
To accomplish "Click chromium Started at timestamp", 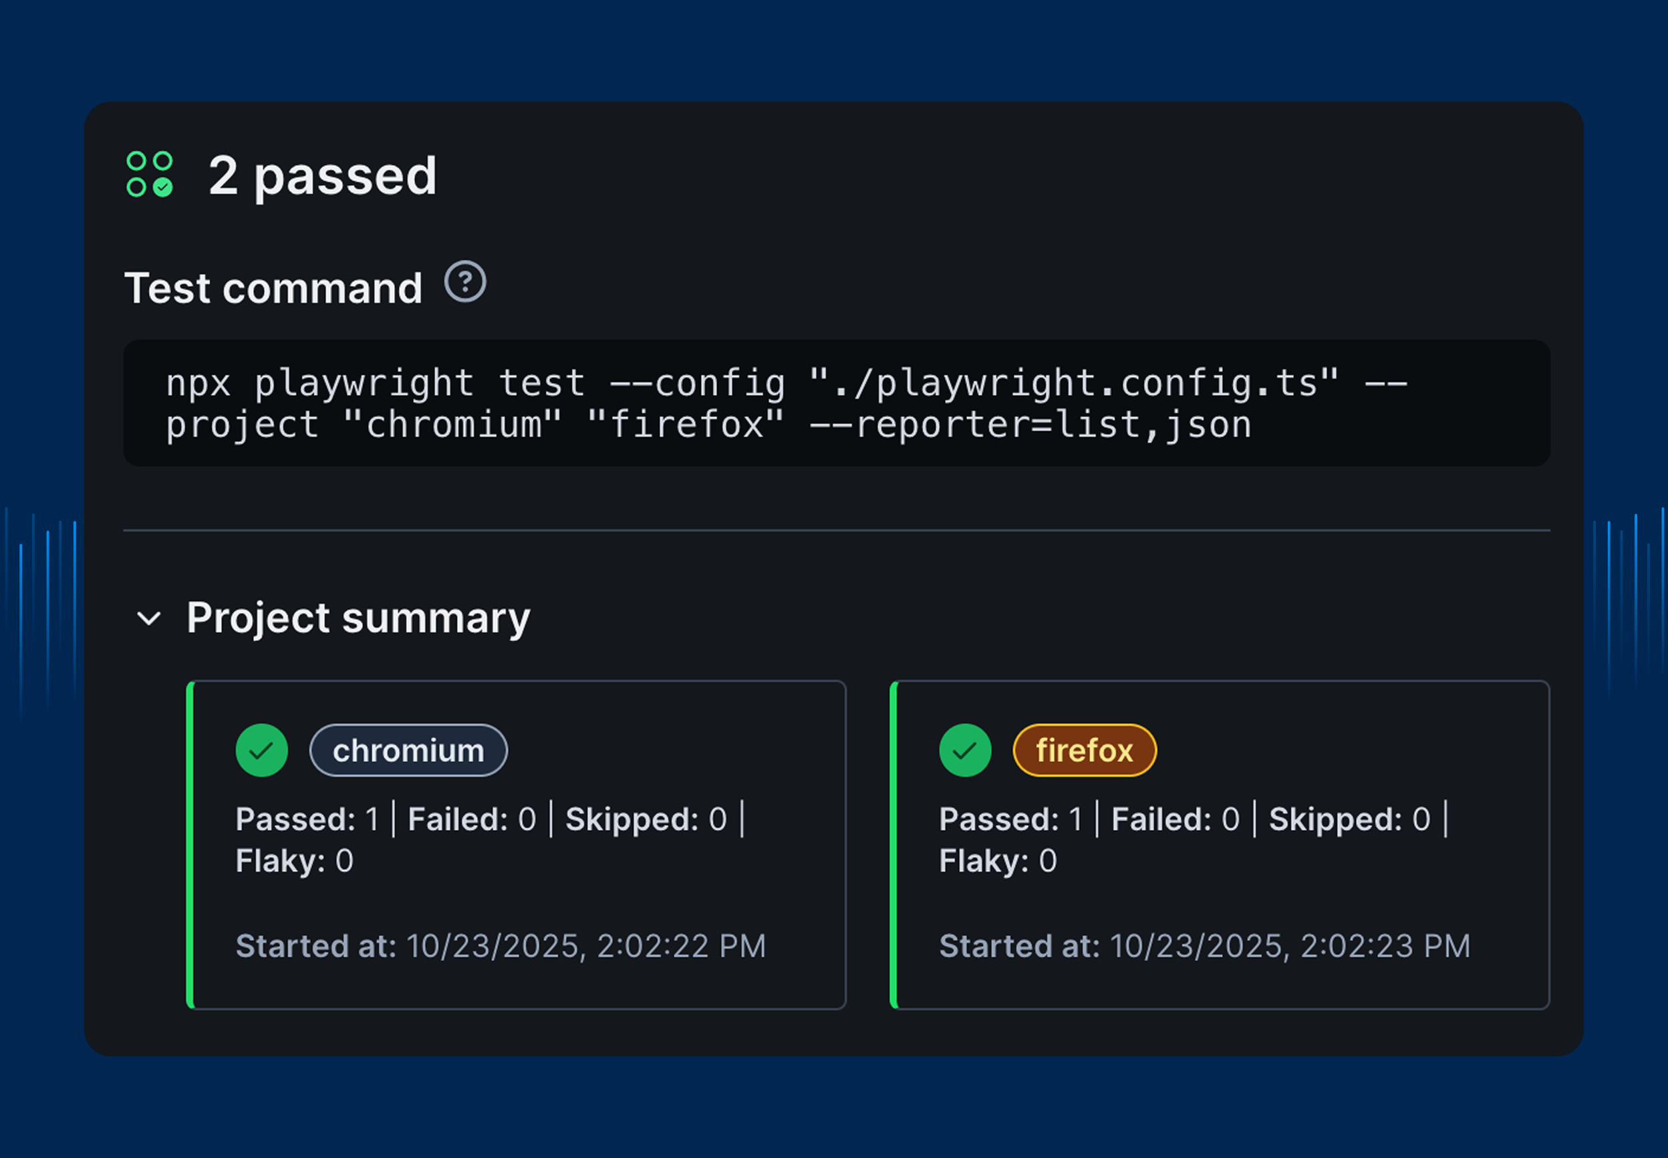I will click(x=501, y=946).
